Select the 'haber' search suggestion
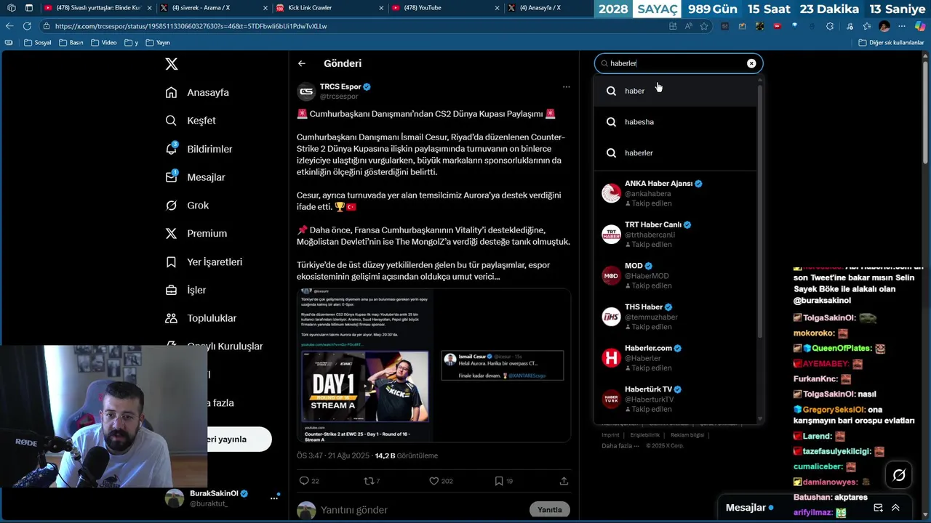The image size is (931, 523). (x=676, y=91)
